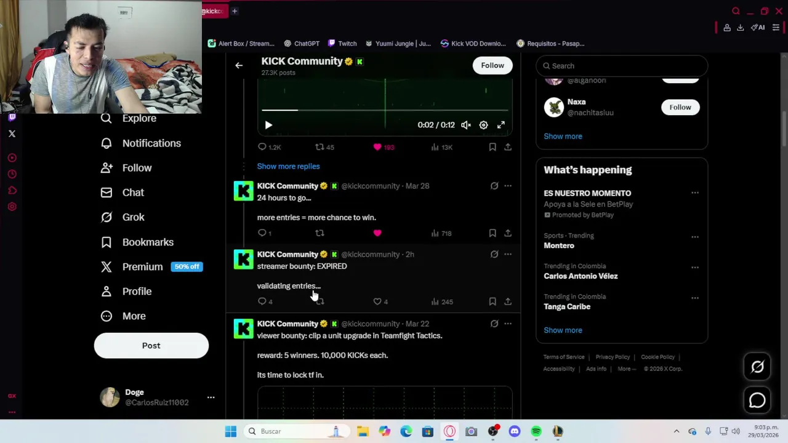Repost the post with 45 reposts
This screenshot has width=788, height=443.
click(324, 147)
